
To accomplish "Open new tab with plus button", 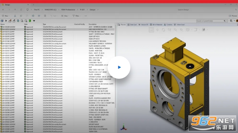I will (33, 5).
